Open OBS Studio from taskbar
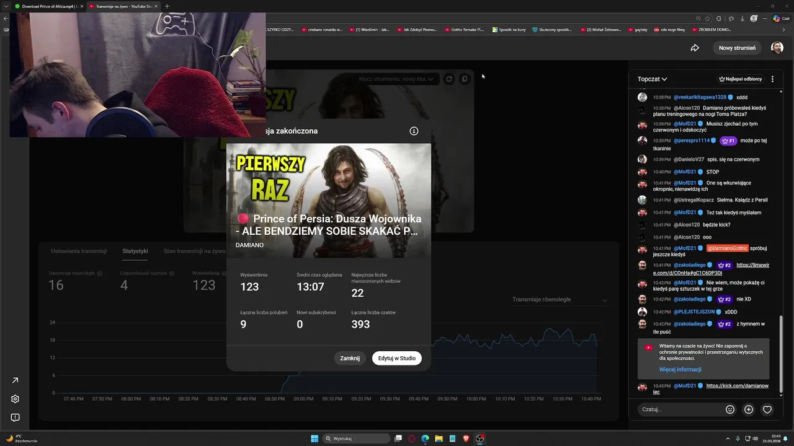Image resolution: width=794 pixels, height=446 pixels. point(480,439)
